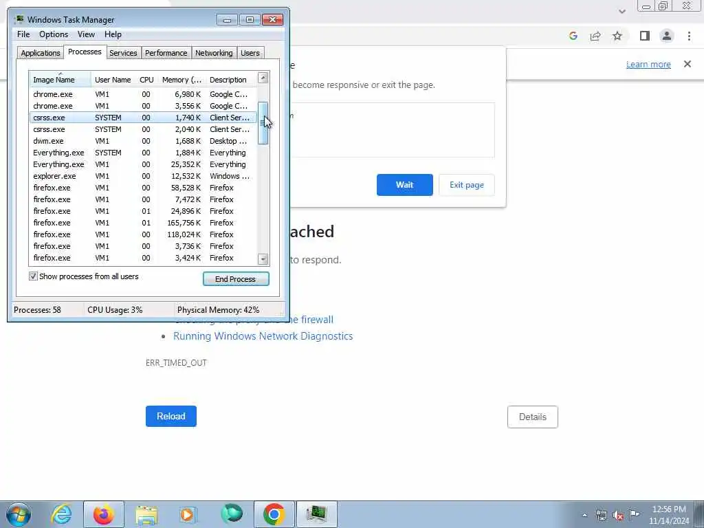Dismiss the infobar with the X icon
The height and width of the screenshot is (528, 704).
click(x=687, y=64)
